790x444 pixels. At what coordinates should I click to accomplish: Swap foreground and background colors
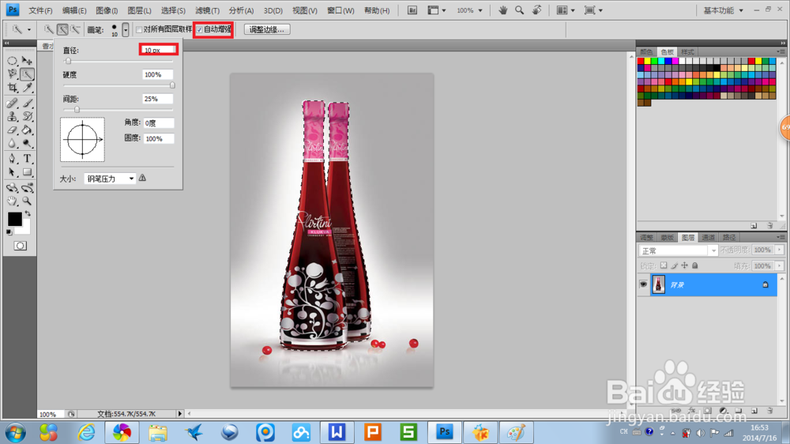[28, 213]
